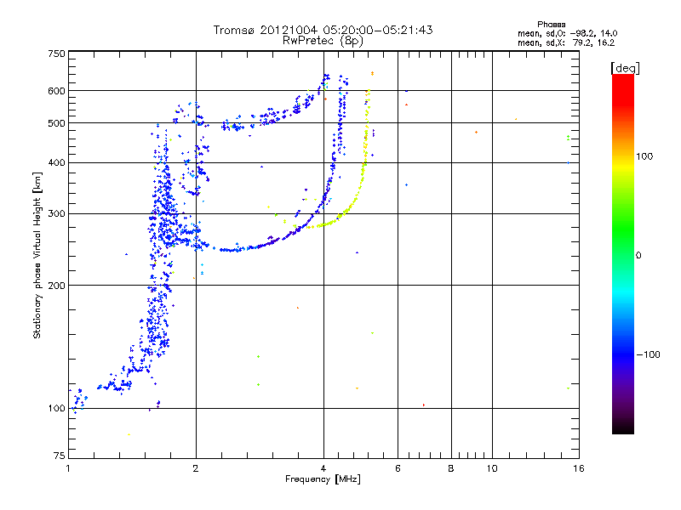Click the colorbar tick label '-100'
Viewport: 681px width, 510px height.
point(649,354)
